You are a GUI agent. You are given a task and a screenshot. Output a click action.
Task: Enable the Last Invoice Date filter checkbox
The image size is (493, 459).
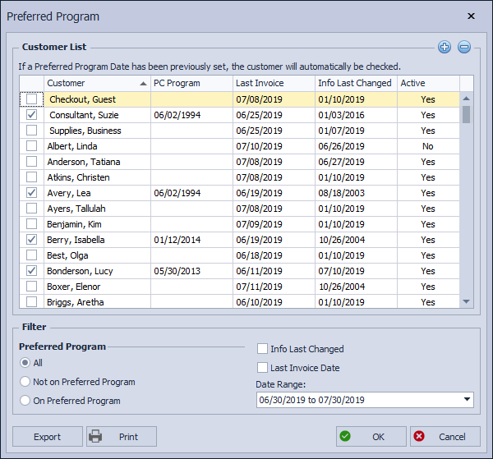[x=262, y=368]
